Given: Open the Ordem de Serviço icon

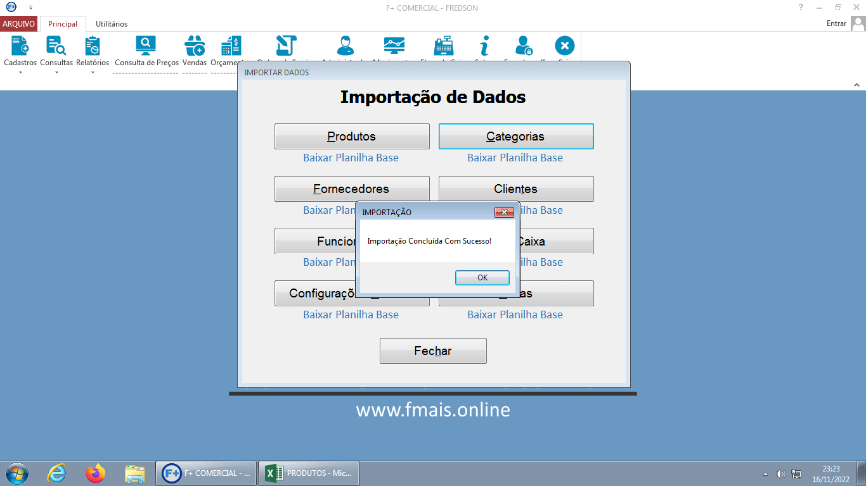Looking at the screenshot, I should tap(287, 46).
